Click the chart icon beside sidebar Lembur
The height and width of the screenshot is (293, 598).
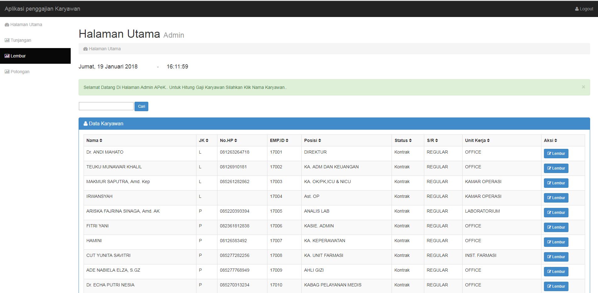click(x=7, y=56)
